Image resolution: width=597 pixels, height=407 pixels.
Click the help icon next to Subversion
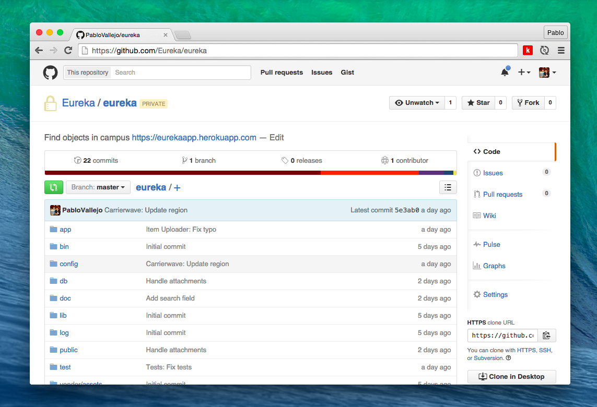coord(508,358)
